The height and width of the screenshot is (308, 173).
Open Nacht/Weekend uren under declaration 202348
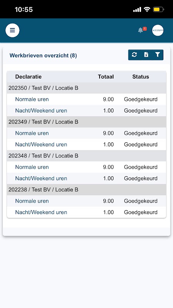(41, 178)
